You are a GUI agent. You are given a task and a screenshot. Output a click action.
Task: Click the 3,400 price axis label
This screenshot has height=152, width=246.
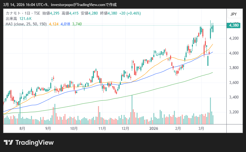tap(234, 97)
